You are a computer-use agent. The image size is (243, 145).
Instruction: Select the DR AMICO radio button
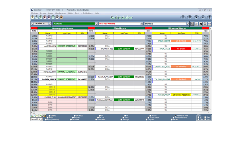[75, 116]
